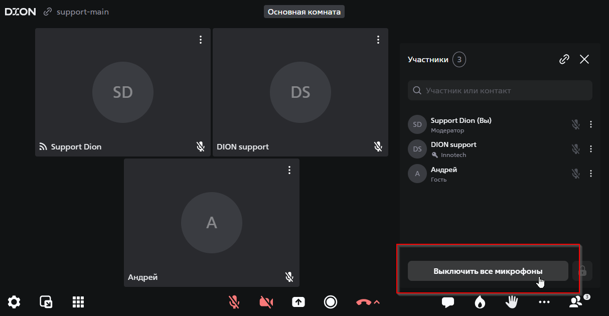Click the participant or contact search field
Viewport: 609px width, 316px height.
pos(500,91)
